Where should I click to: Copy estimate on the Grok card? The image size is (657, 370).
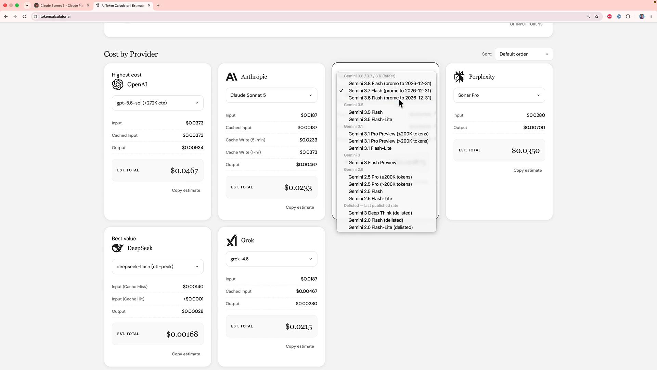[300, 346]
